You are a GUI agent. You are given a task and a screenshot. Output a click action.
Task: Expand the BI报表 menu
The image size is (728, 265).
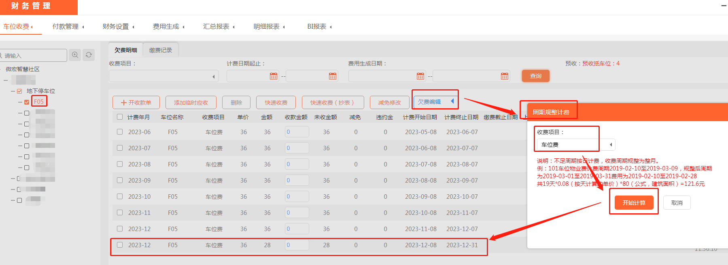point(320,27)
